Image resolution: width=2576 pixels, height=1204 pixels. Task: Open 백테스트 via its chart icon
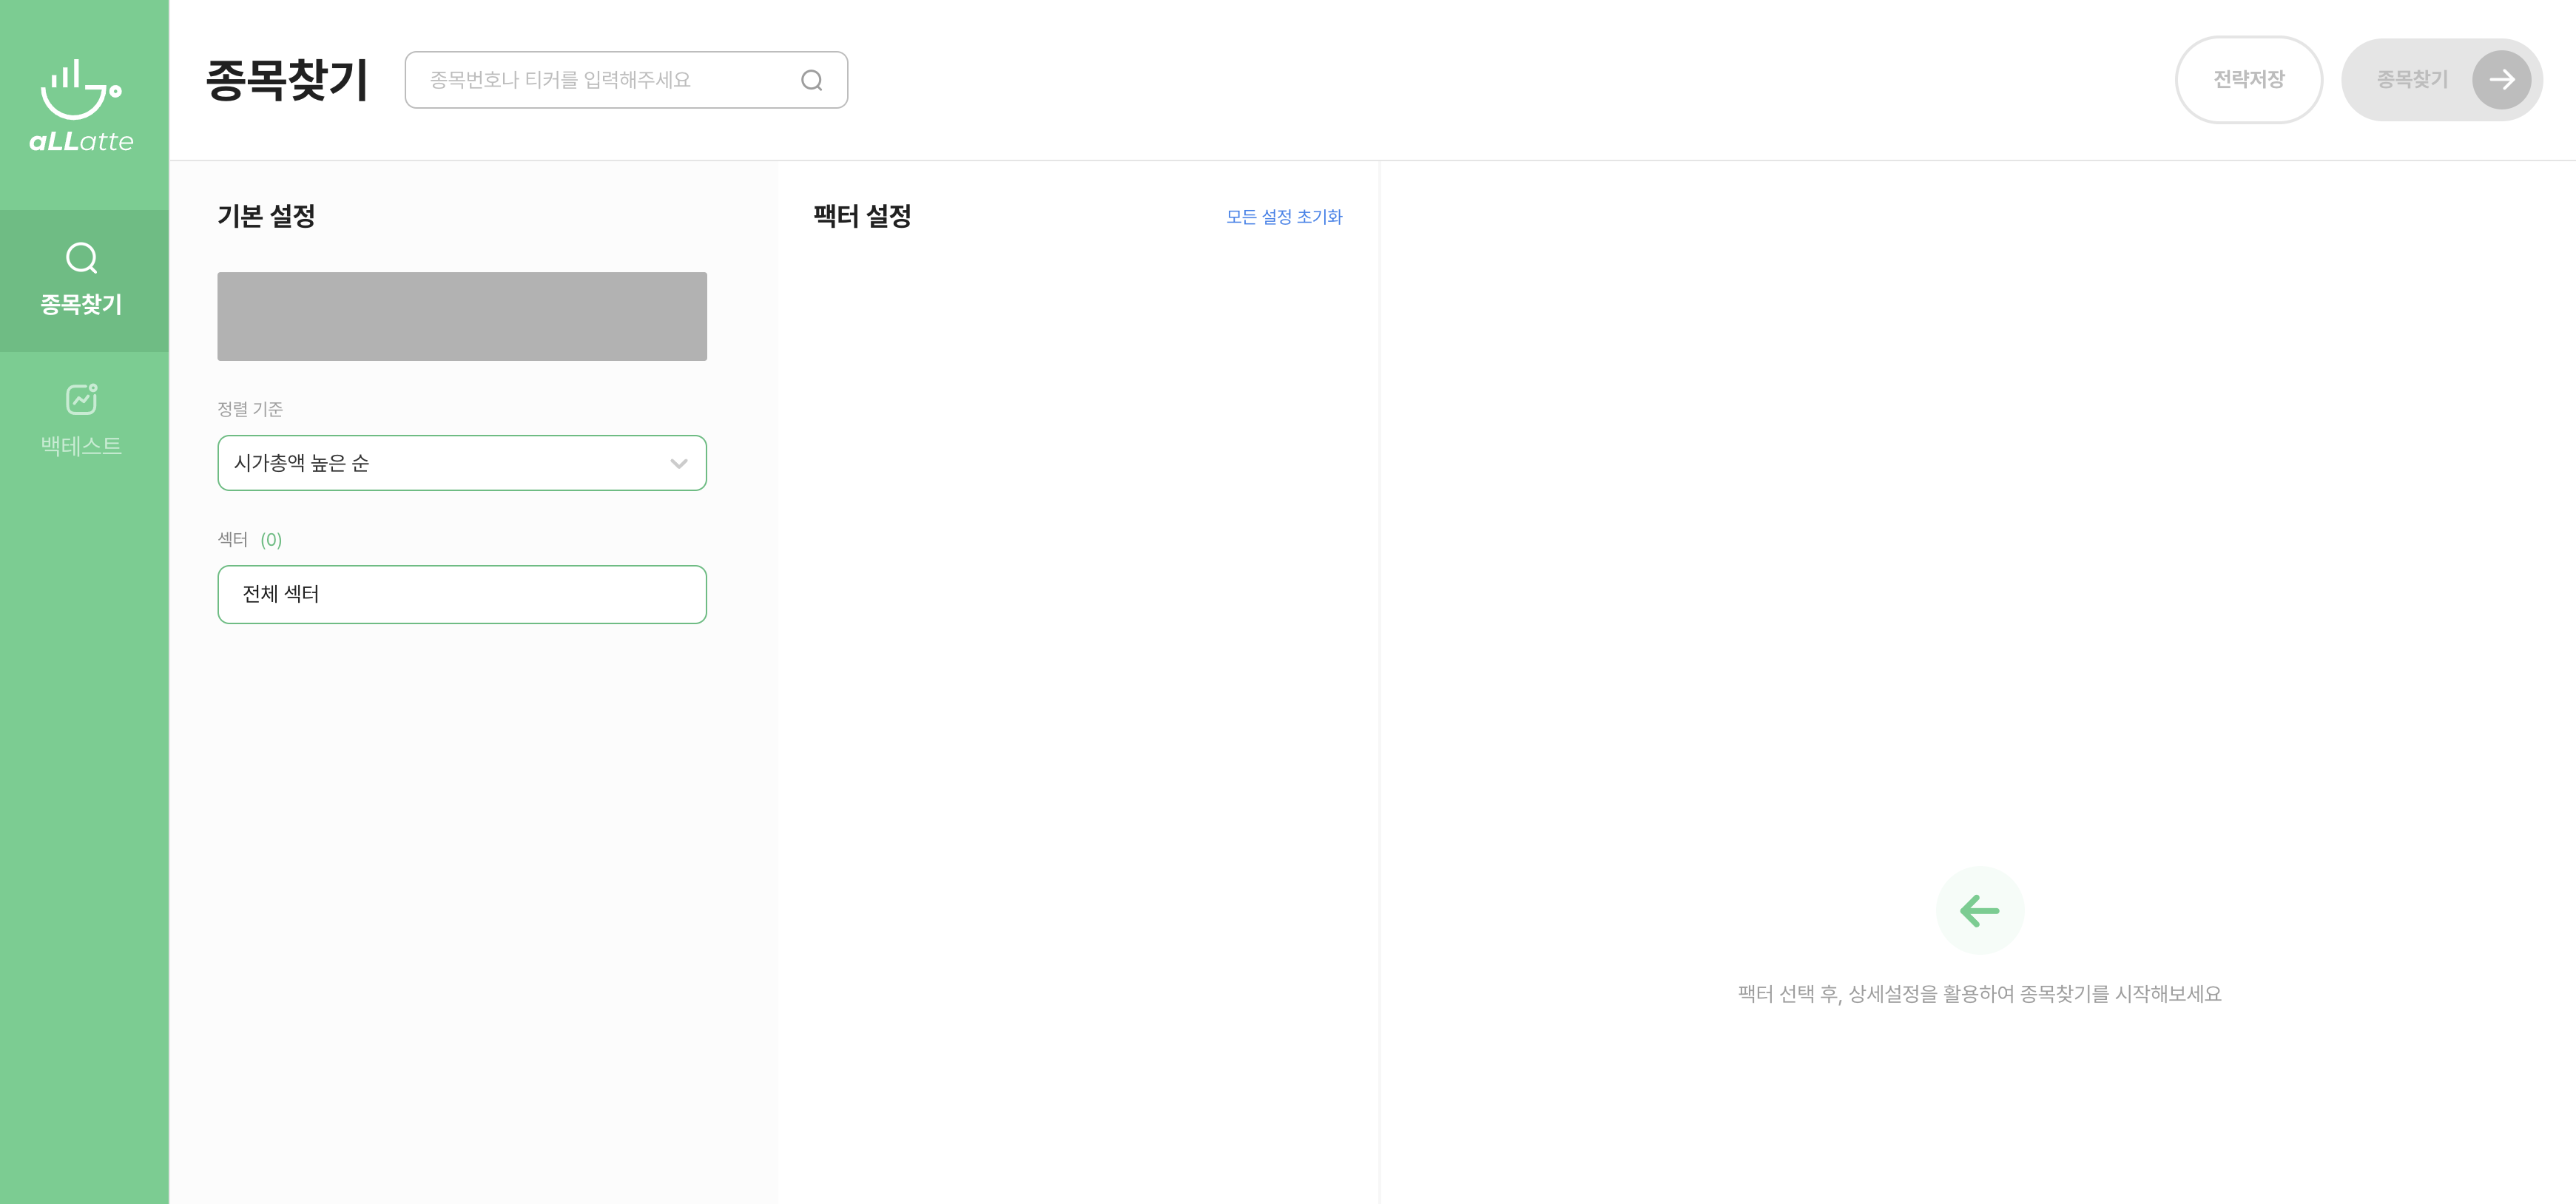(81, 398)
